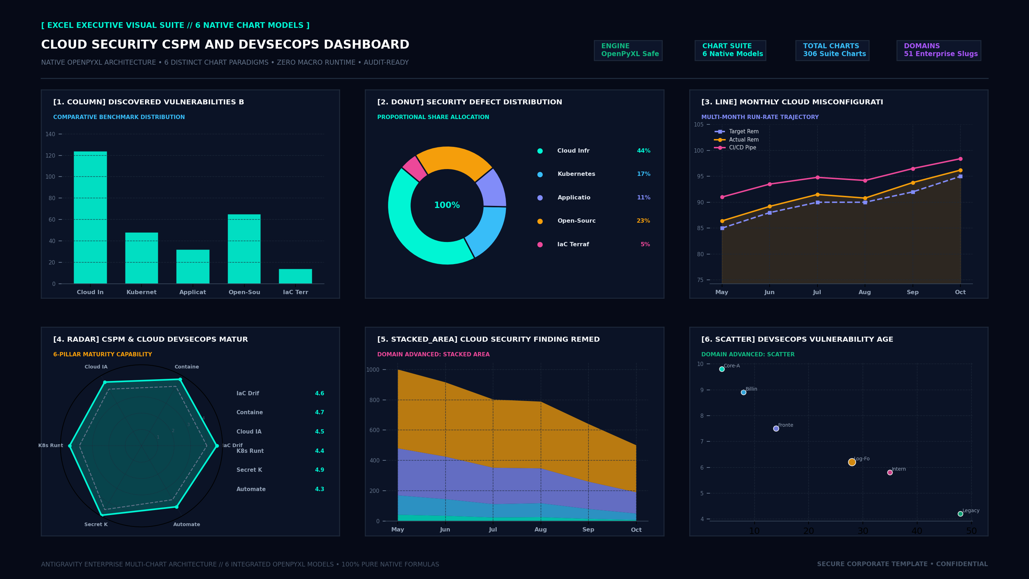Click the Kubernet bar in column chart
The image size is (1029, 579).
[x=141, y=258]
